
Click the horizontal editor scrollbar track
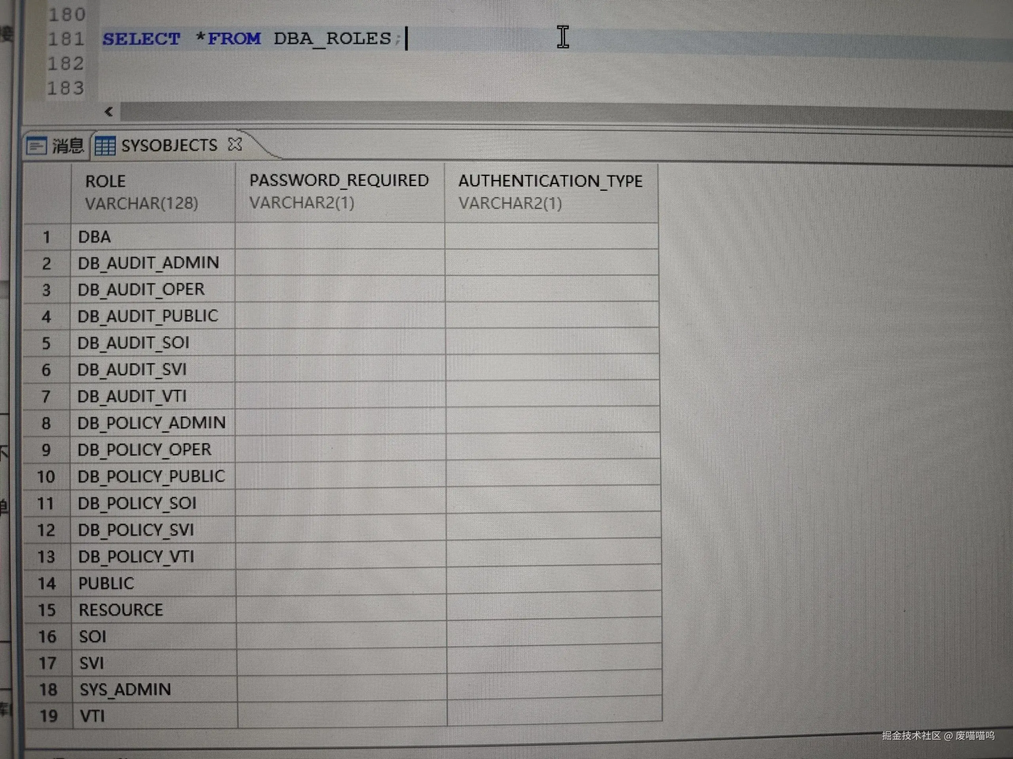click(x=550, y=113)
